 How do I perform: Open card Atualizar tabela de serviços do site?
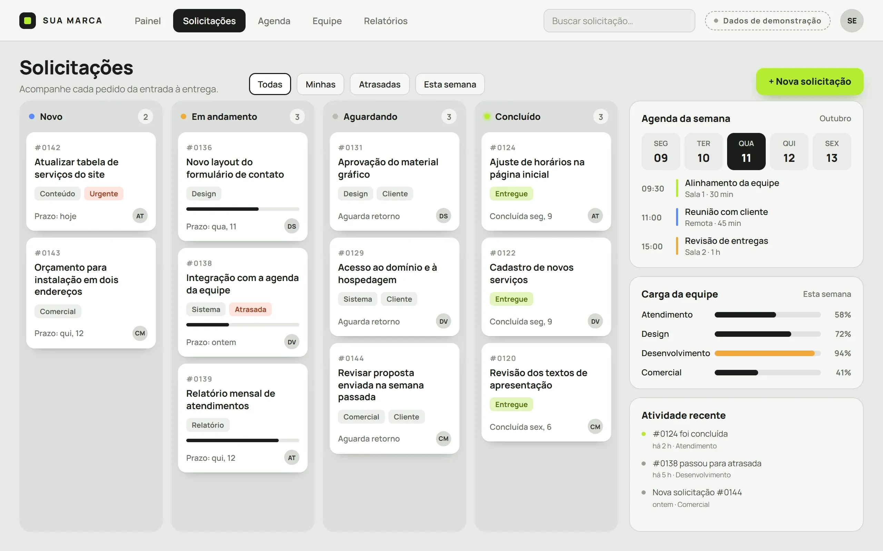click(x=91, y=181)
